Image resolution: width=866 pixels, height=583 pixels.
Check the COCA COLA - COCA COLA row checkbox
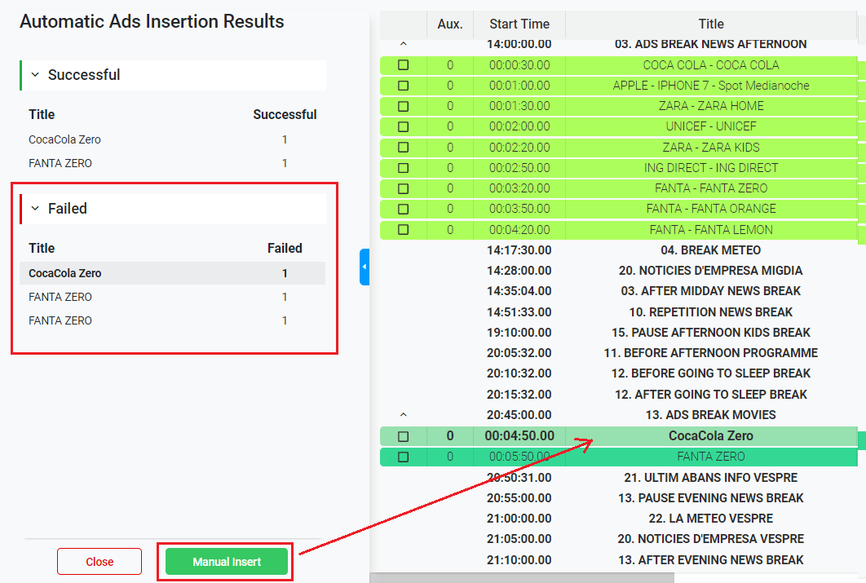click(403, 65)
